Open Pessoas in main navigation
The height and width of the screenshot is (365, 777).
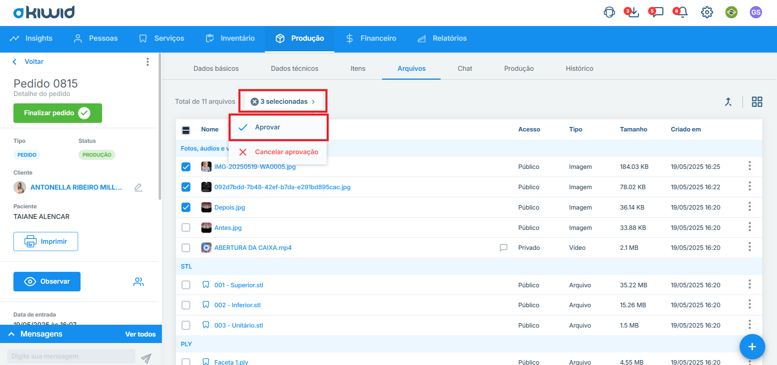point(96,38)
